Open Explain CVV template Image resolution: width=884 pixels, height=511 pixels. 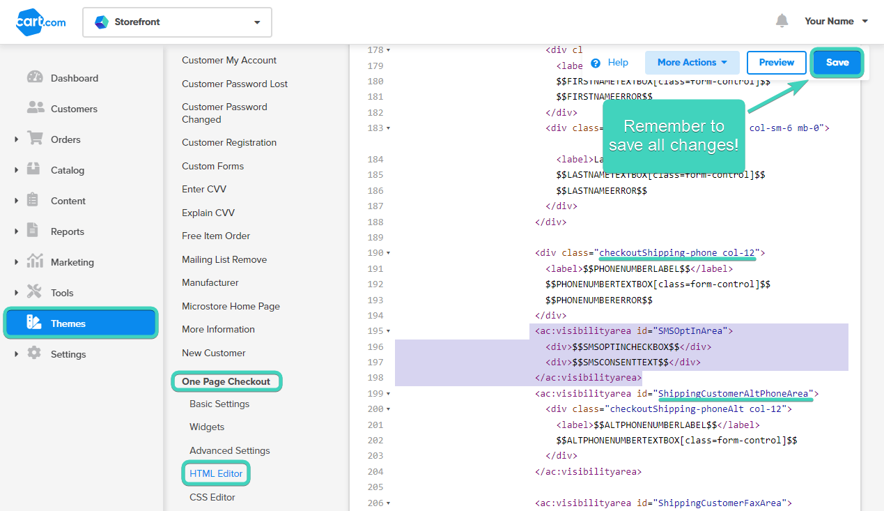(x=208, y=213)
